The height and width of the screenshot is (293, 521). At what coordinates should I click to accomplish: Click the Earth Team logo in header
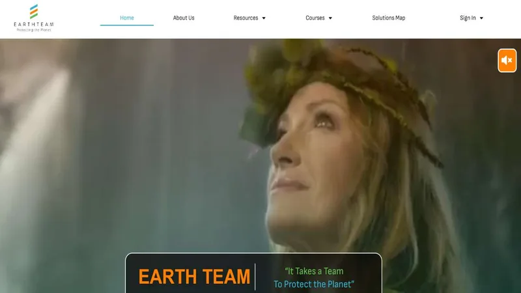tap(34, 18)
